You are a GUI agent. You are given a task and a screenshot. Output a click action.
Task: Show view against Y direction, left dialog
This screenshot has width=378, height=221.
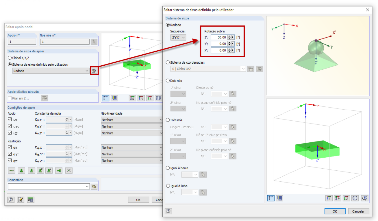tap(141, 98)
